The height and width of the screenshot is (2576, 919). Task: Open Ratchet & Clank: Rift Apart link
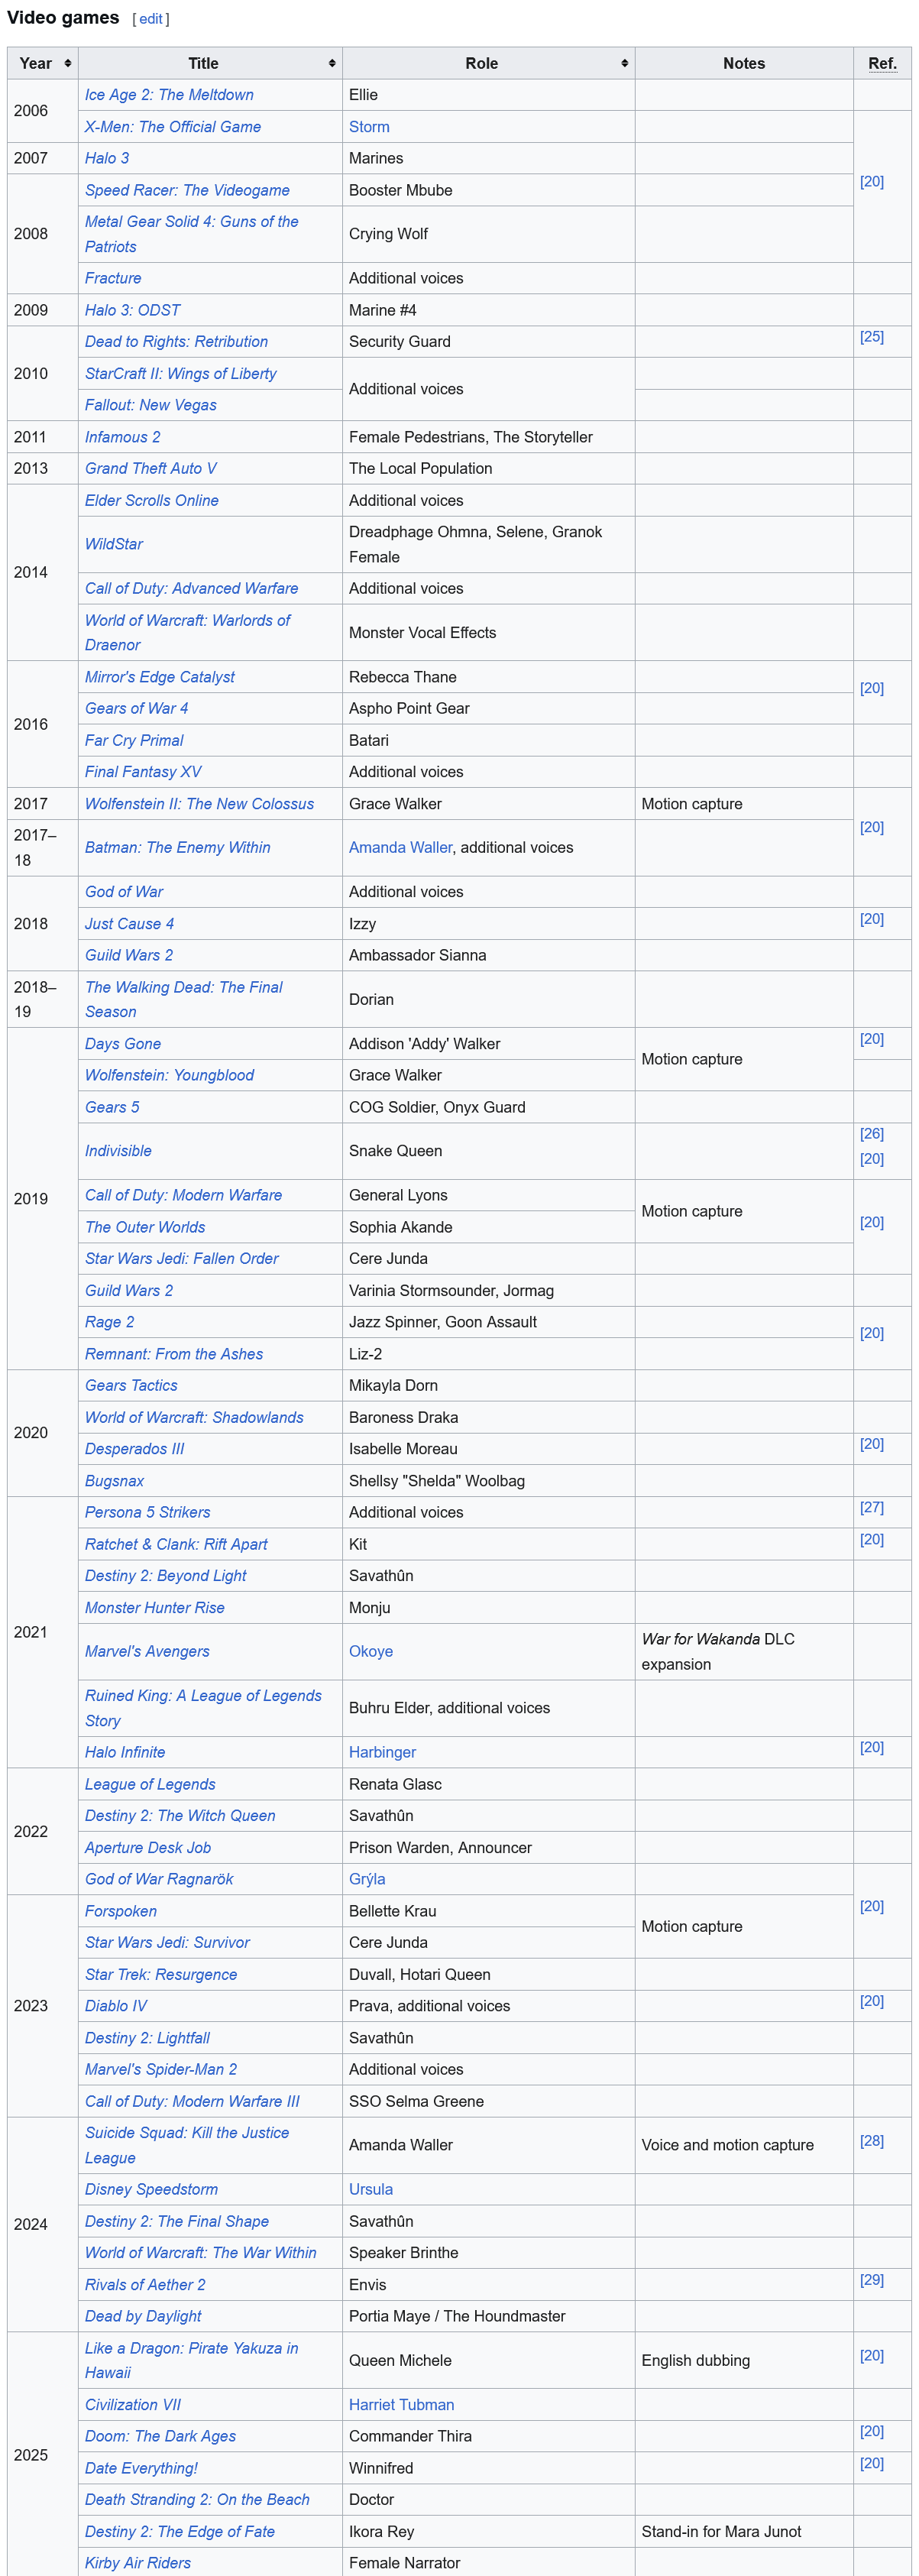[176, 1544]
